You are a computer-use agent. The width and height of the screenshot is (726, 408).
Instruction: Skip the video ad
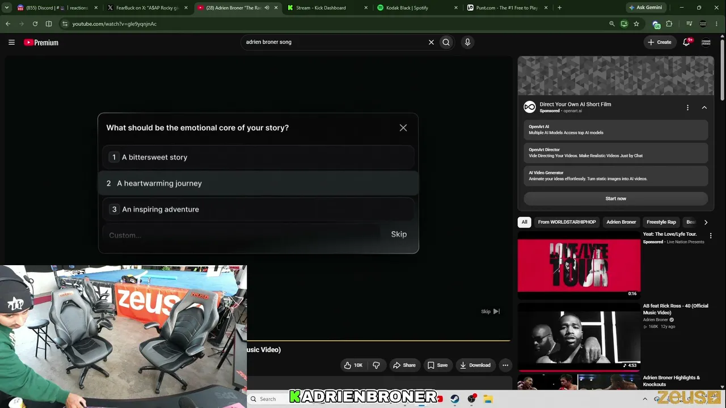[490, 312]
